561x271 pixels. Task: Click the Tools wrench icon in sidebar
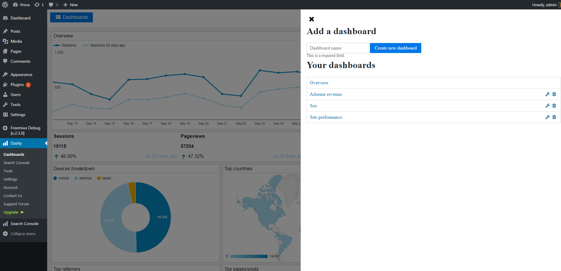coord(5,105)
